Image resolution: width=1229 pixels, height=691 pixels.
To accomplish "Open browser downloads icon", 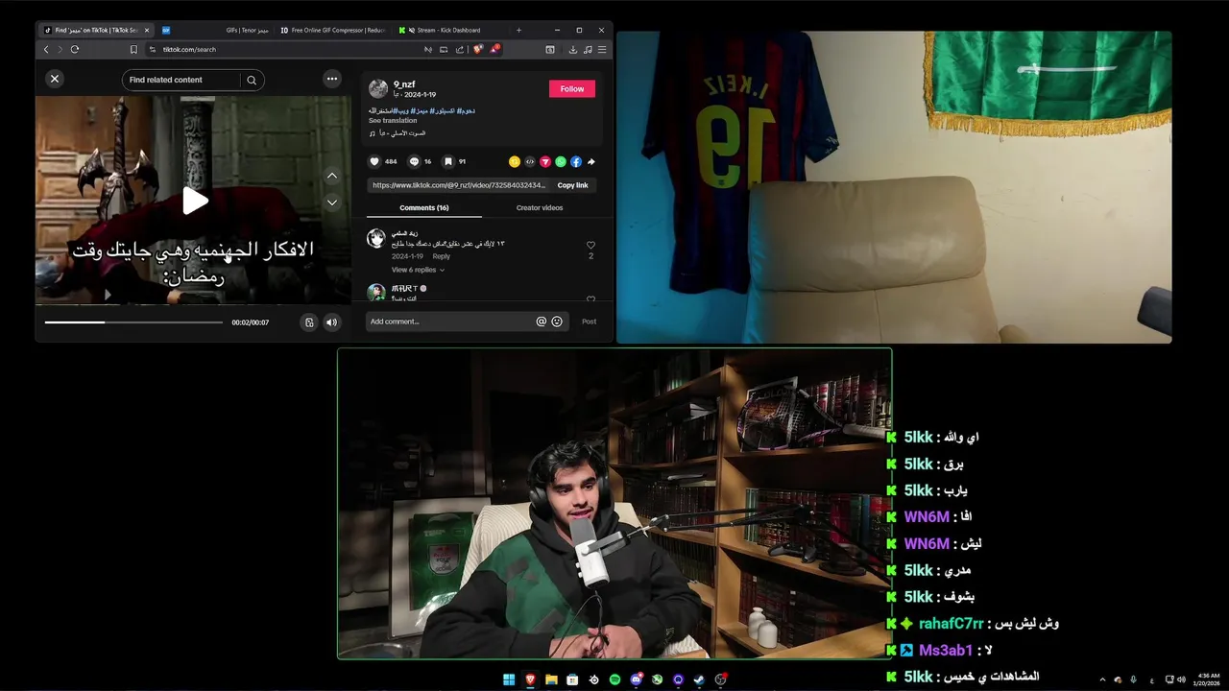I will pos(573,49).
